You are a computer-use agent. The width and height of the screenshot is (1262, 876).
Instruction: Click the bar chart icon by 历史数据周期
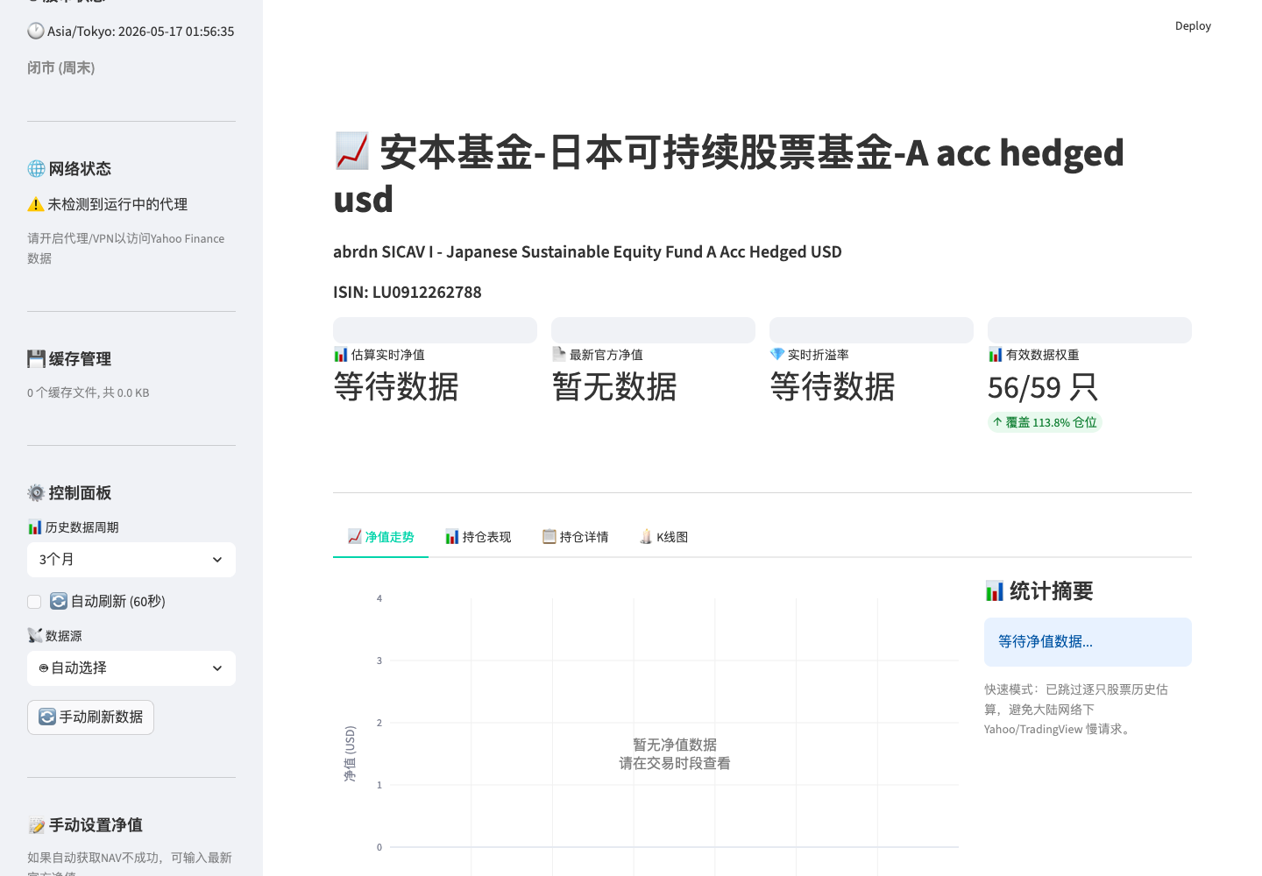click(x=35, y=527)
